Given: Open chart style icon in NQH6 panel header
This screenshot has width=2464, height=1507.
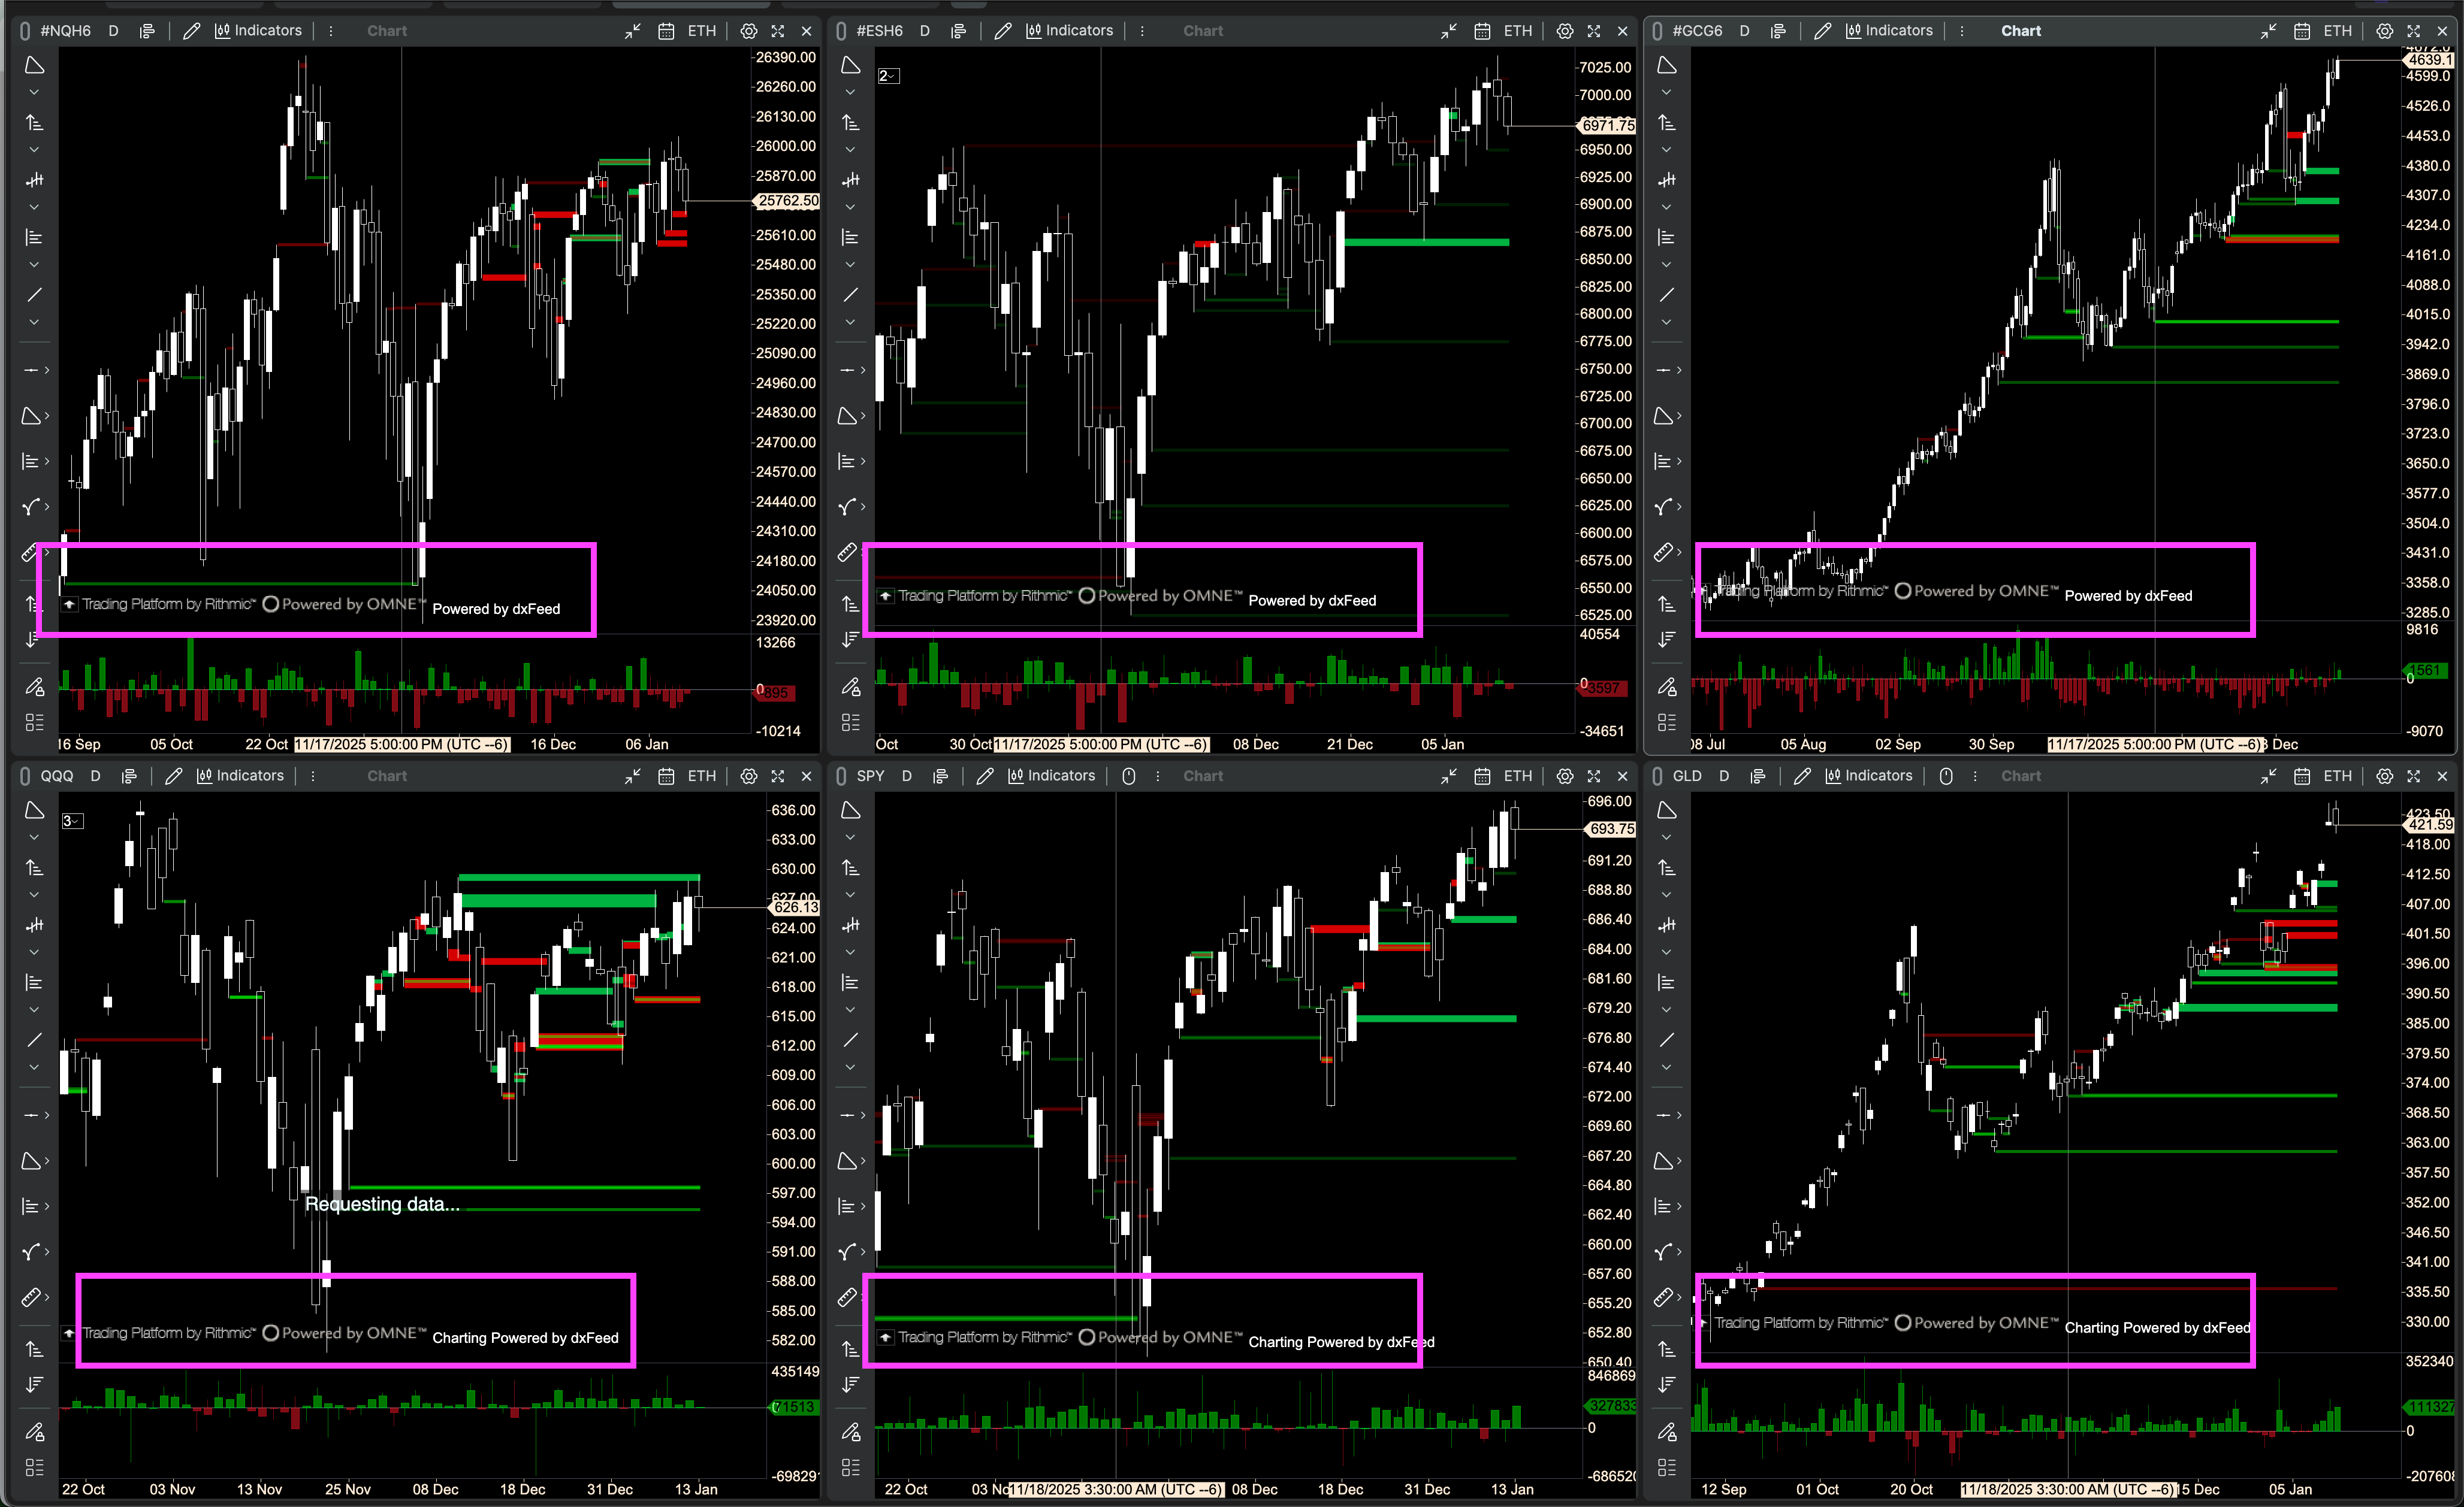Looking at the screenshot, I should [x=147, y=31].
